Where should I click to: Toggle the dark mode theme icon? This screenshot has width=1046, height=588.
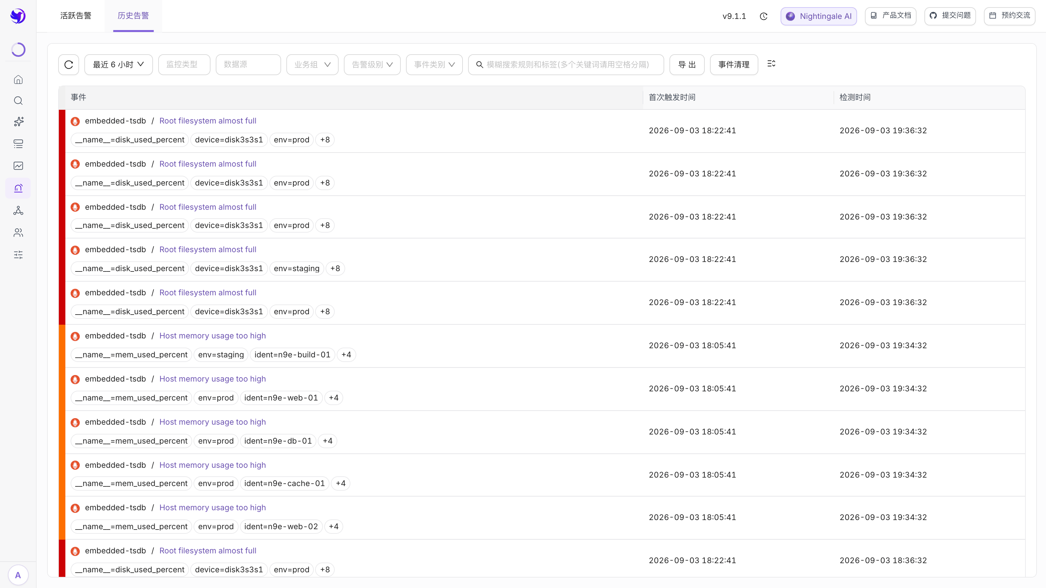pyautogui.click(x=764, y=16)
